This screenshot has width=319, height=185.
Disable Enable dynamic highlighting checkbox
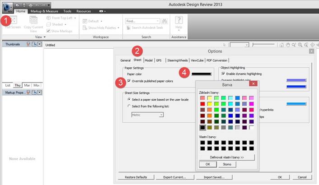223,74
